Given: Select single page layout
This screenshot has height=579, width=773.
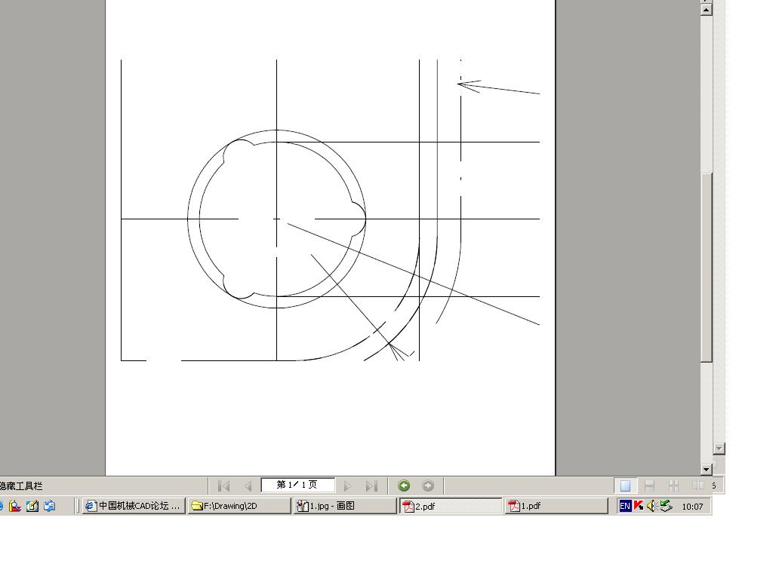Looking at the screenshot, I should point(625,486).
